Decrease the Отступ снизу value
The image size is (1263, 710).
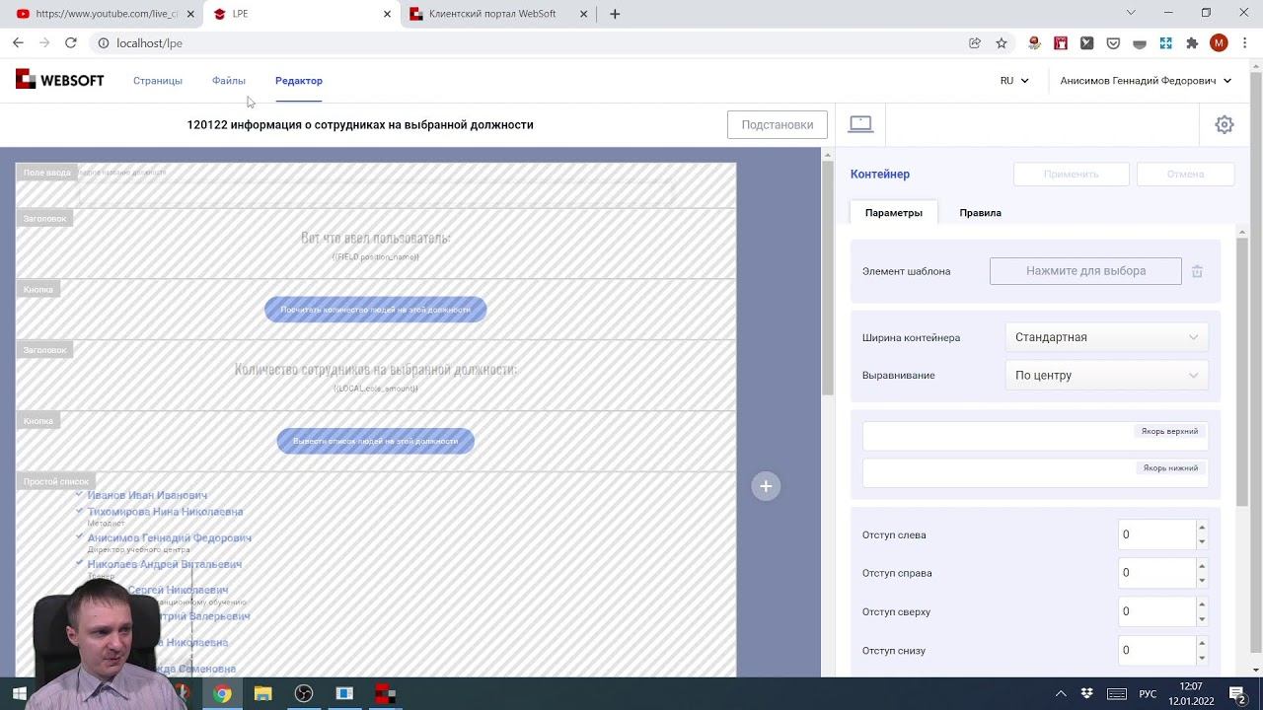click(x=1201, y=657)
